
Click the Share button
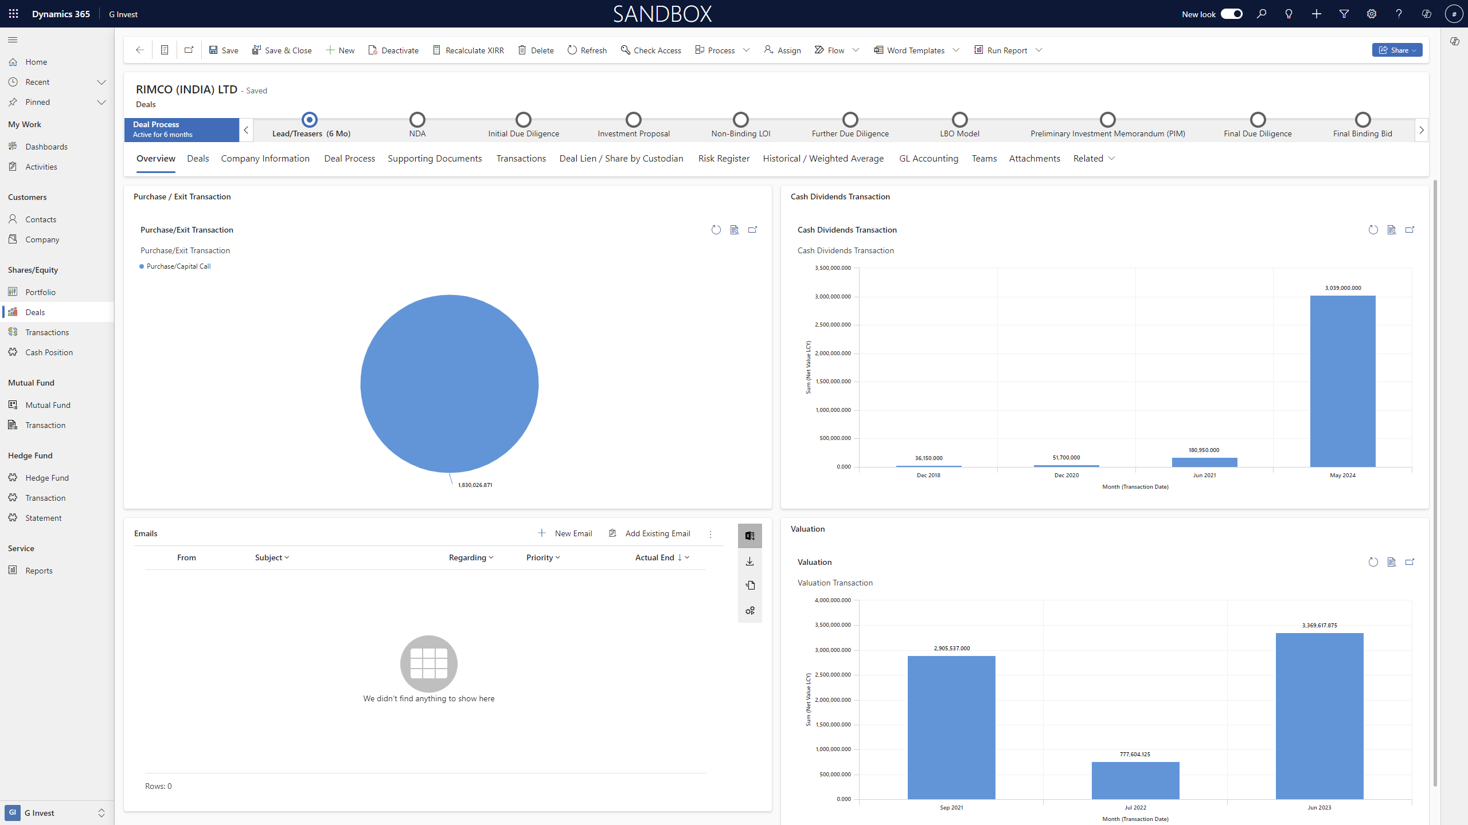(x=1397, y=50)
